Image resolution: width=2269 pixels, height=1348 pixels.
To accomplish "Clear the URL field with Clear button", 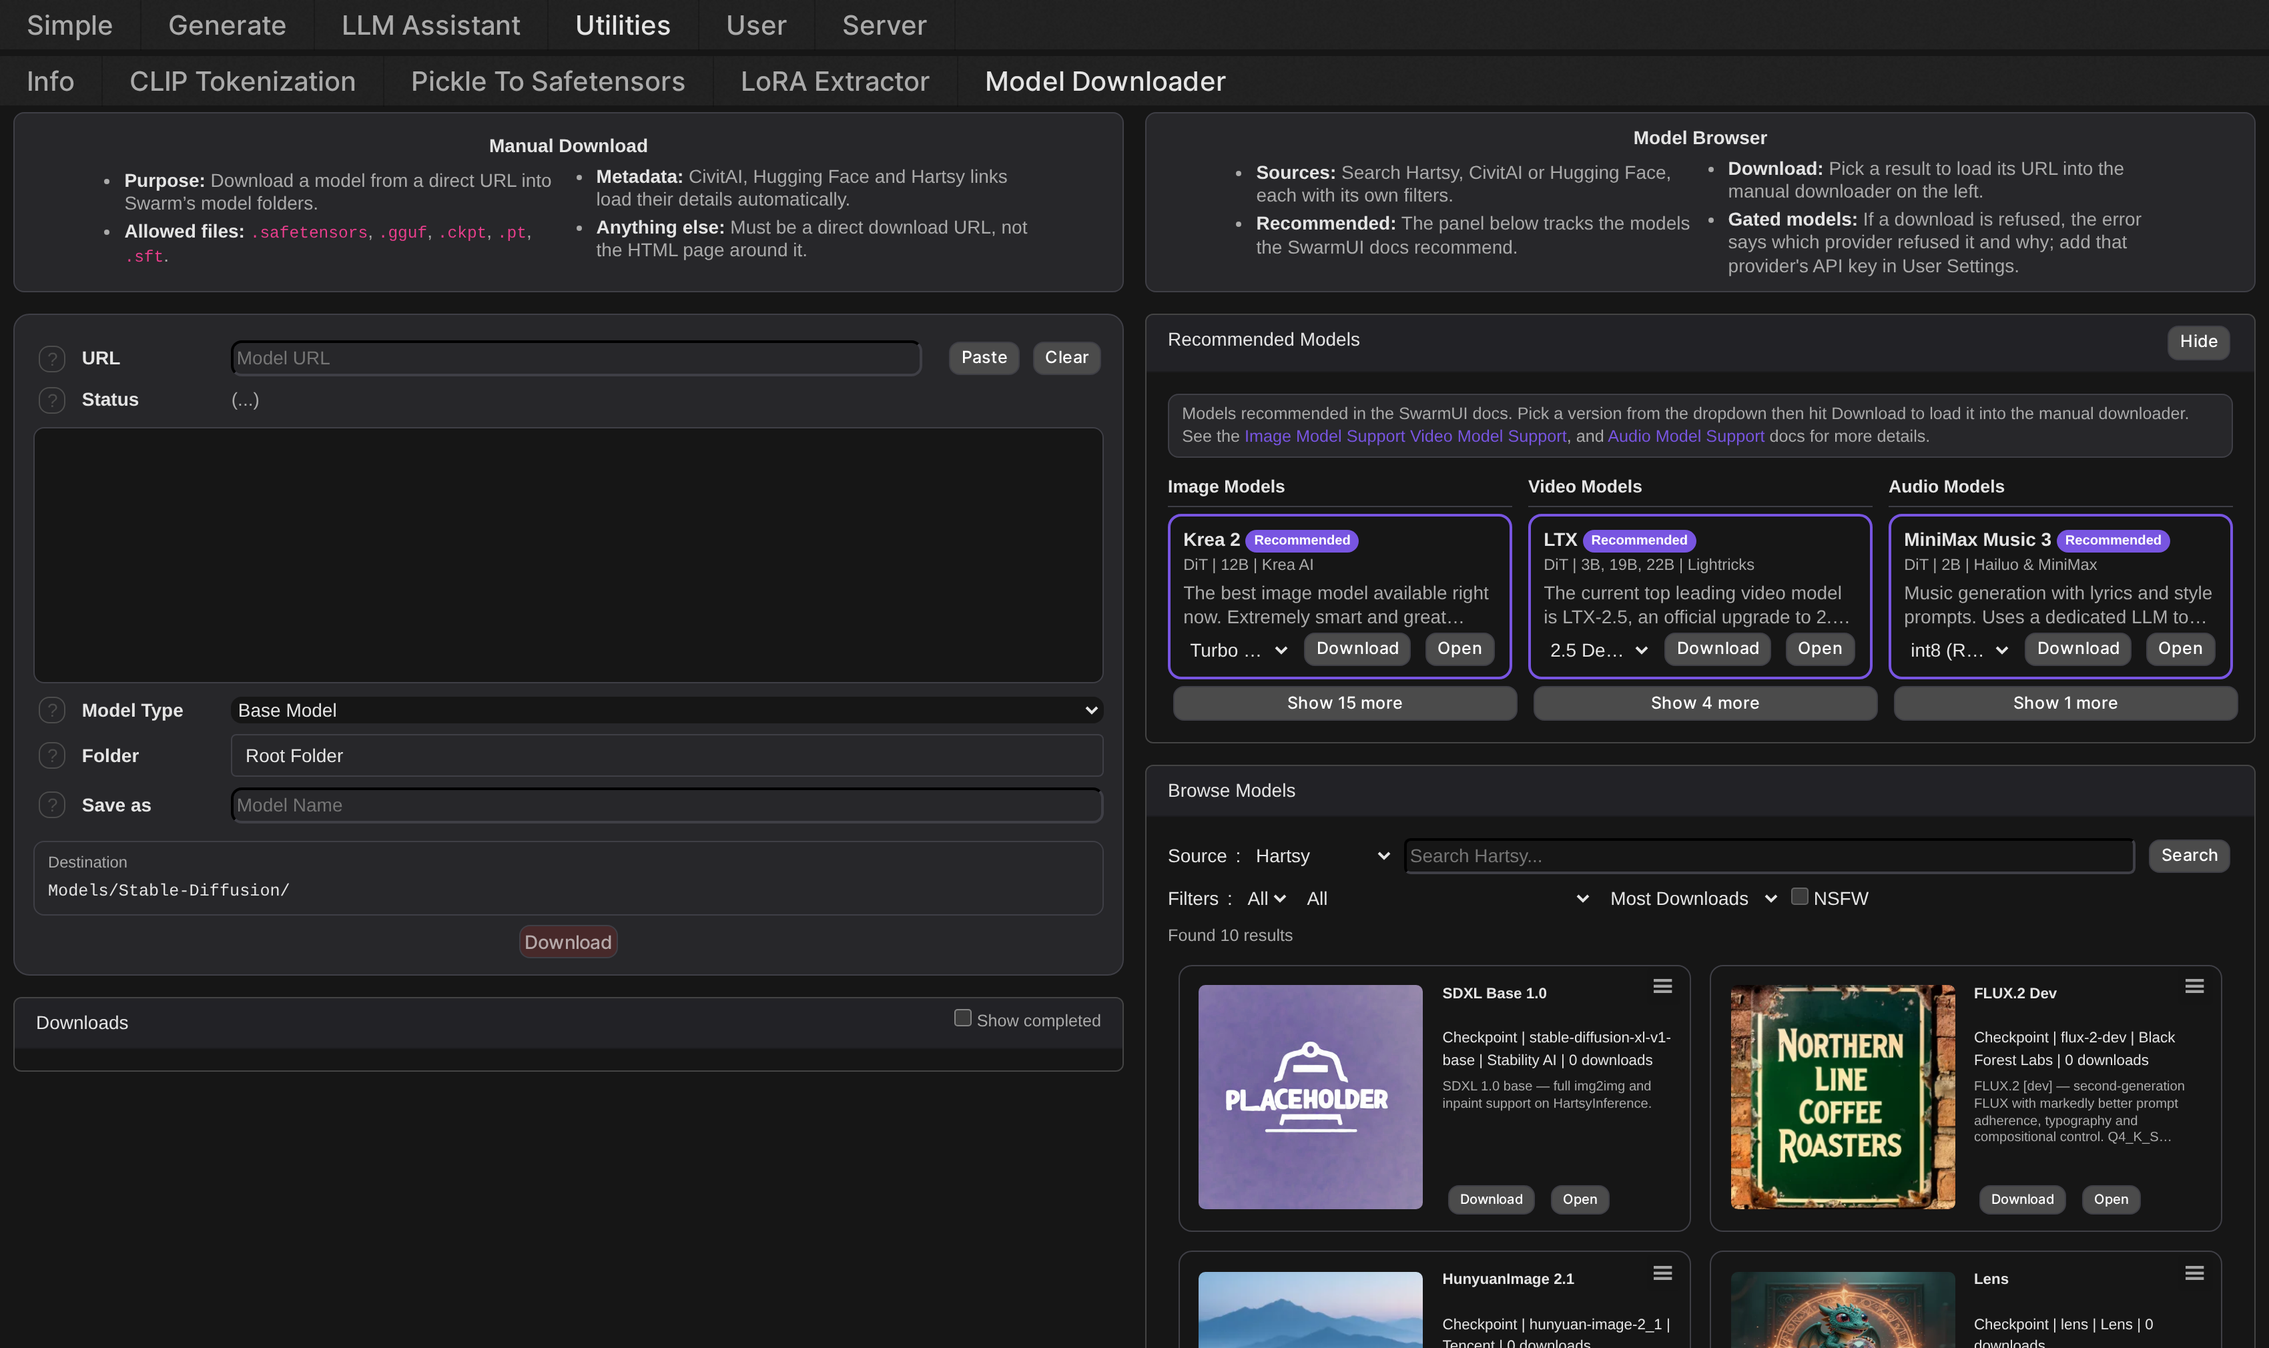I will coord(1066,358).
